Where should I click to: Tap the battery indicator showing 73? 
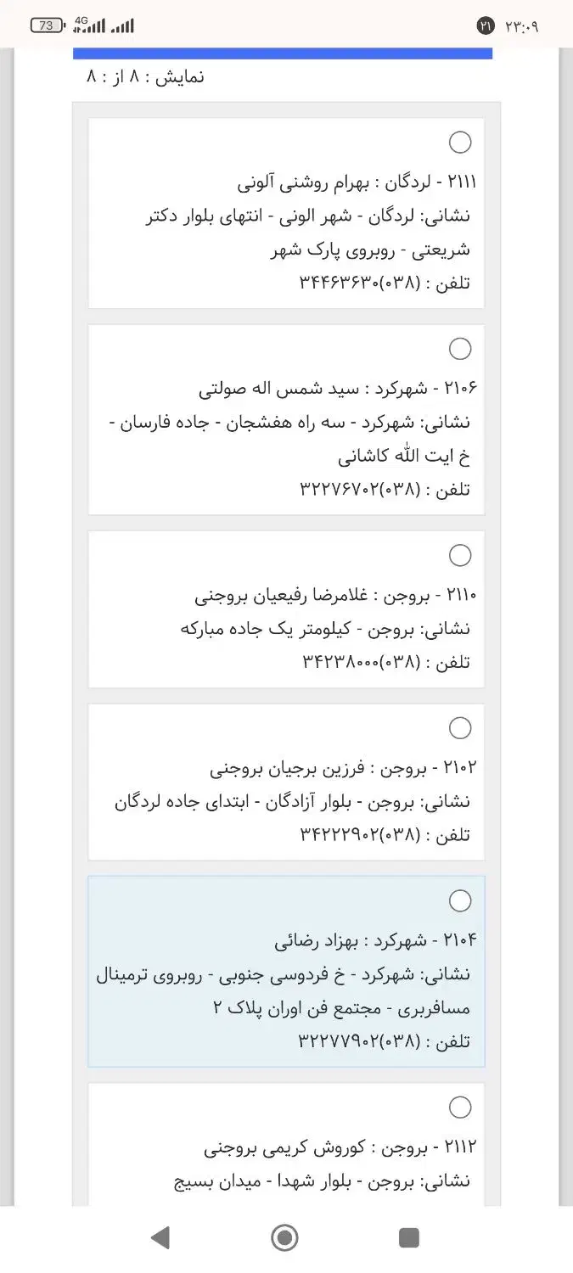48,26
